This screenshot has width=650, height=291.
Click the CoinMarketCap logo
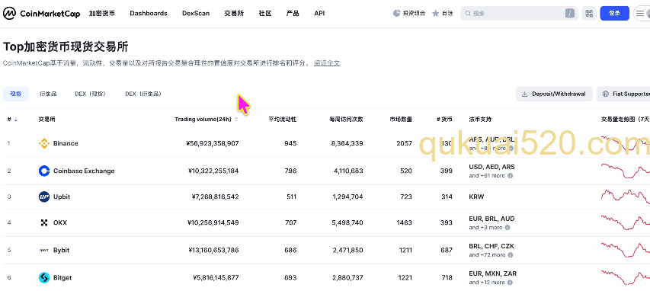(x=41, y=14)
